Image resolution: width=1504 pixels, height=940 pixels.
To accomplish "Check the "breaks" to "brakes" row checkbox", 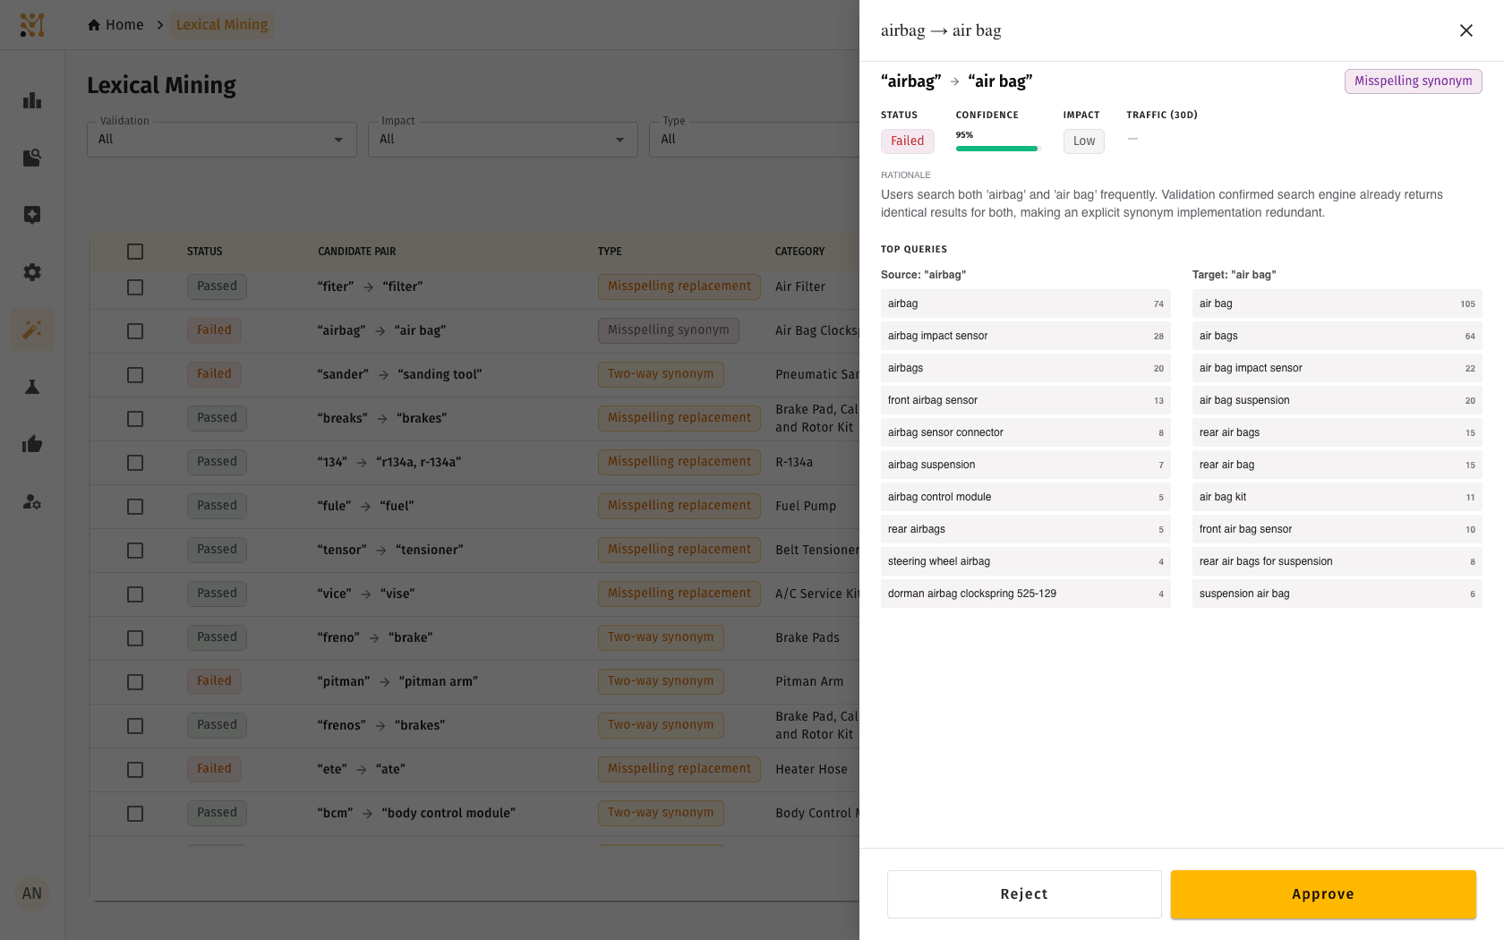I will point(135,419).
